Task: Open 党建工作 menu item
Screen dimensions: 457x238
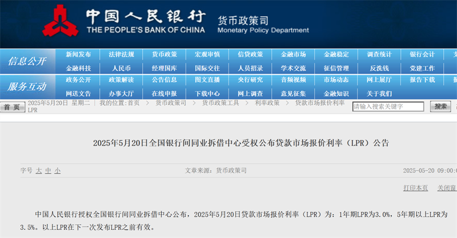Action: pyautogui.click(x=422, y=68)
